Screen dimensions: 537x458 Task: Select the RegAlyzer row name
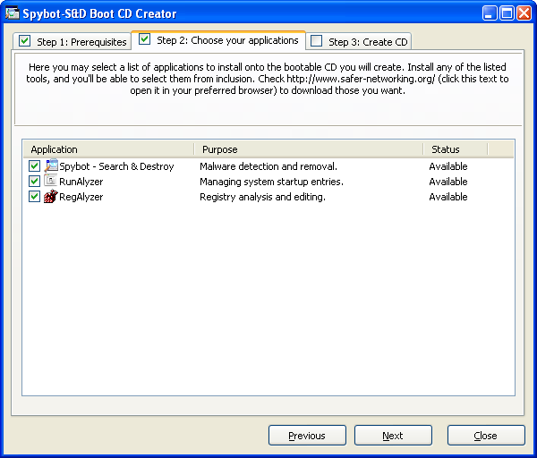pyautogui.click(x=81, y=197)
